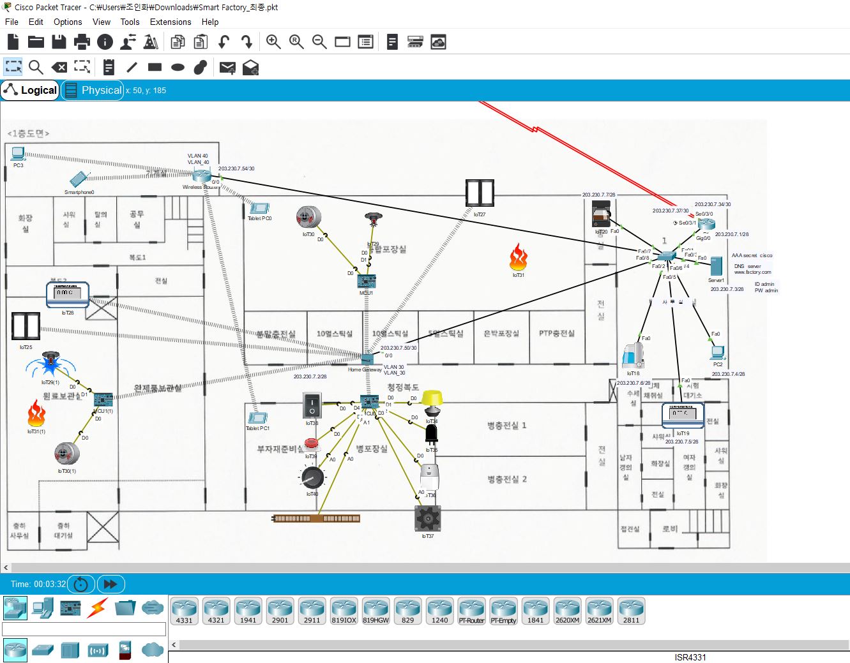The image size is (850, 663).
Task: Select the Inspect magnifier tool
Action: tap(36, 66)
